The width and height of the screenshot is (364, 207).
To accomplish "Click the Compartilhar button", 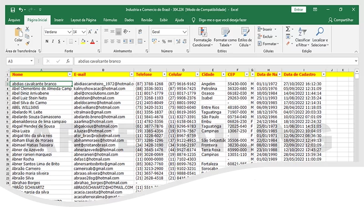I will pos(341,20).
